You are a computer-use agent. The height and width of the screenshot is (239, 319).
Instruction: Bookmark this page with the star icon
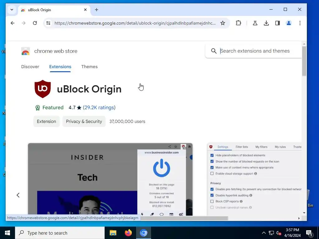point(223,23)
